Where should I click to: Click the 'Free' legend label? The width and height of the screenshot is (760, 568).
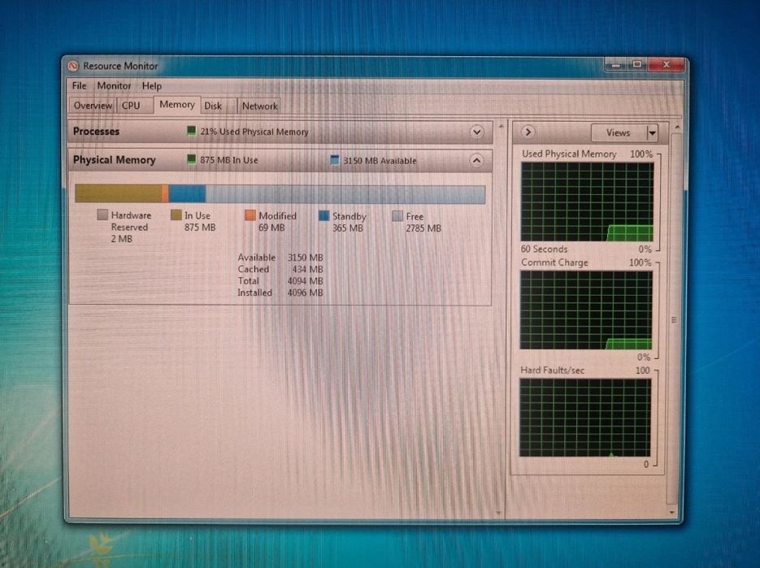(x=415, y=216)
